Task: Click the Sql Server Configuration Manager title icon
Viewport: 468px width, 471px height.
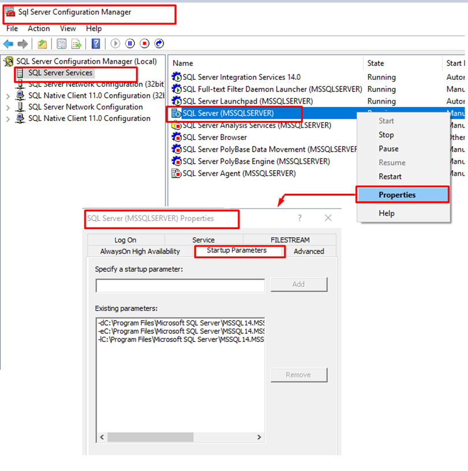Action: 10,12
